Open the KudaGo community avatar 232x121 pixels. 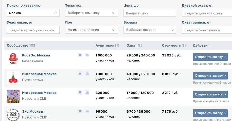click(13, 59)
